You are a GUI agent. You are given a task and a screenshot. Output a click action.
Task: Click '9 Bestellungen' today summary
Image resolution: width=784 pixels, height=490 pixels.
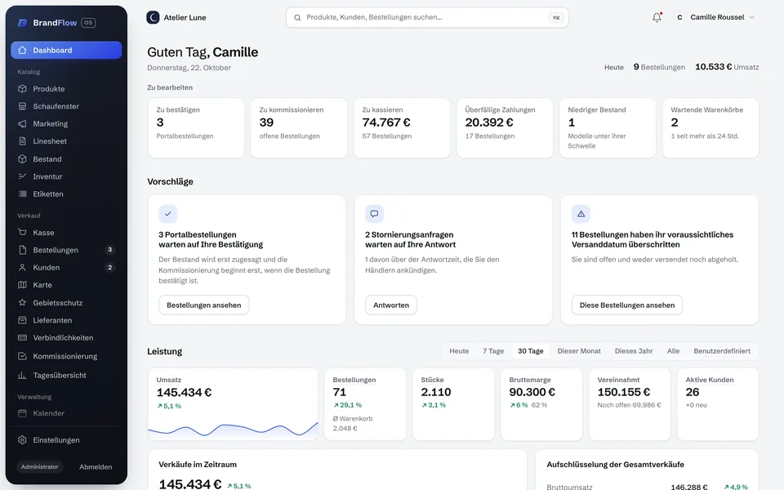point(659,67)
